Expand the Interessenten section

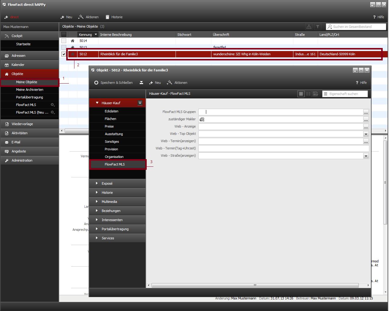click(118, 220)
